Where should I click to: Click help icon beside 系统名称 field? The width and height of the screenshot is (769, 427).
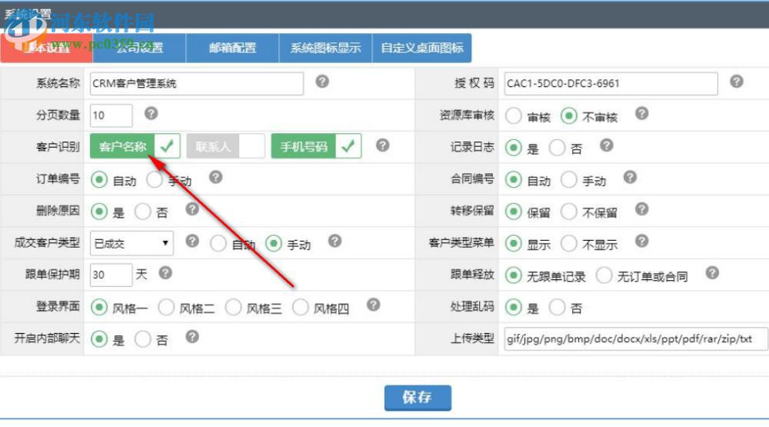click(x=322, y=82)
